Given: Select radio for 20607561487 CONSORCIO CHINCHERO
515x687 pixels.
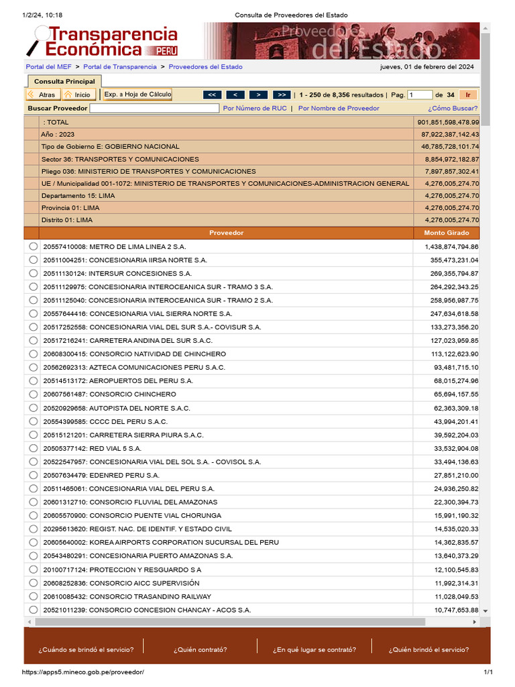Looking at the screenshot, I should (34, 394).
